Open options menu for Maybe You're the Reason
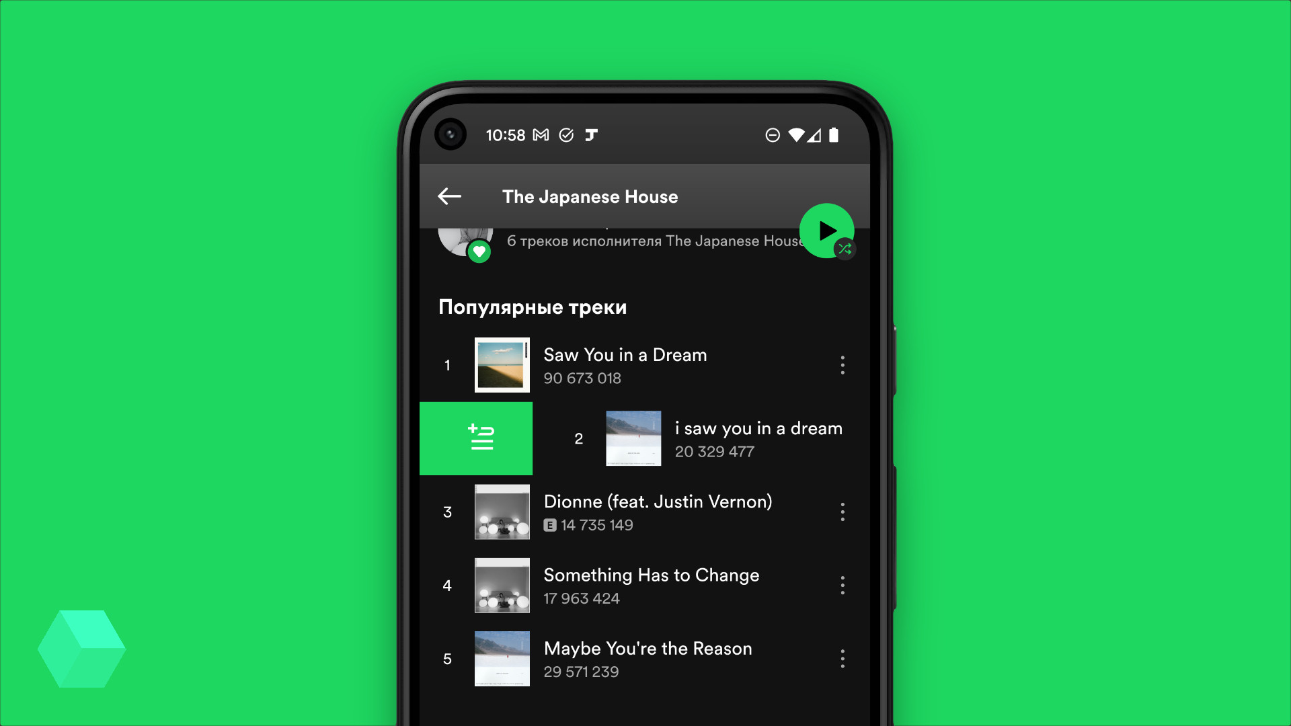Viewport: 1291px width, 726px height. [x=843, y=659]
